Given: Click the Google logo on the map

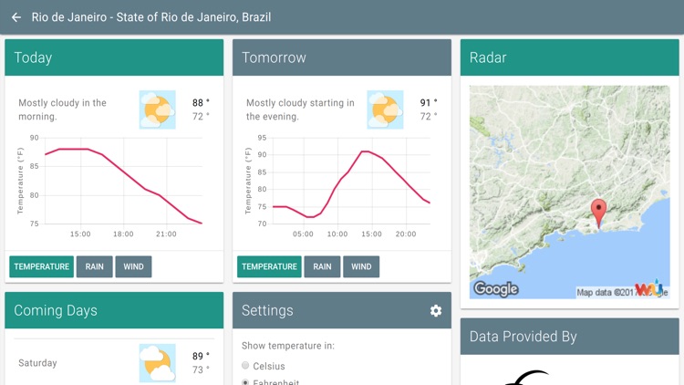Looking at the screenshot, I should [x=496, y=288].
